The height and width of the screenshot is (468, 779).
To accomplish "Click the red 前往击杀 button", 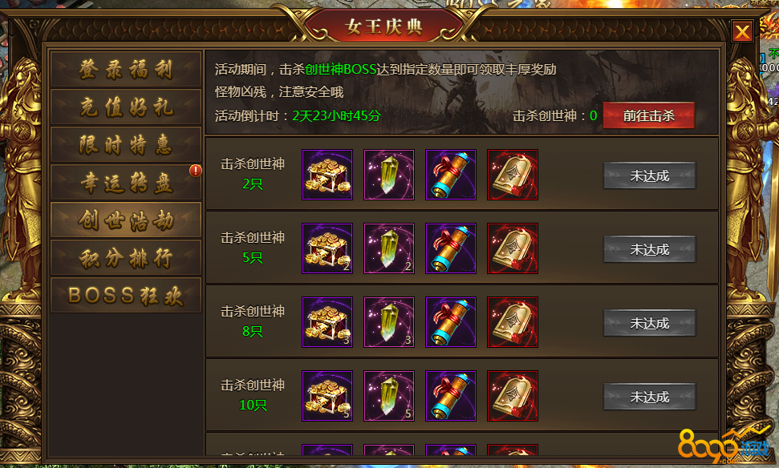I will pos(648,115).
